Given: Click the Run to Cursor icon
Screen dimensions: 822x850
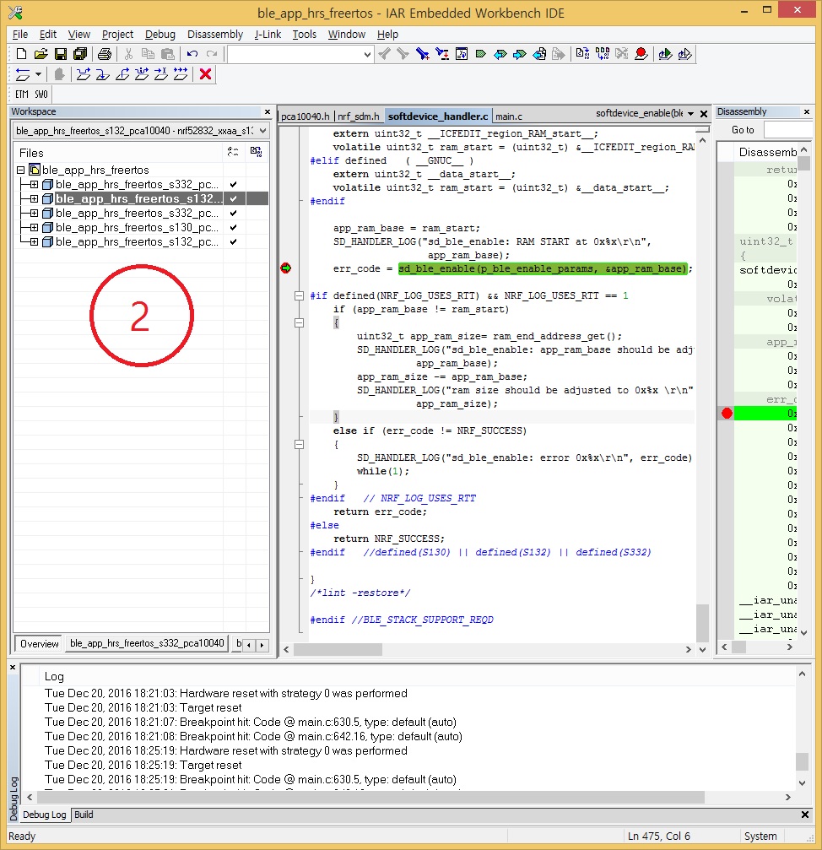Looking at the screenshot, I should tap(161, 74).
